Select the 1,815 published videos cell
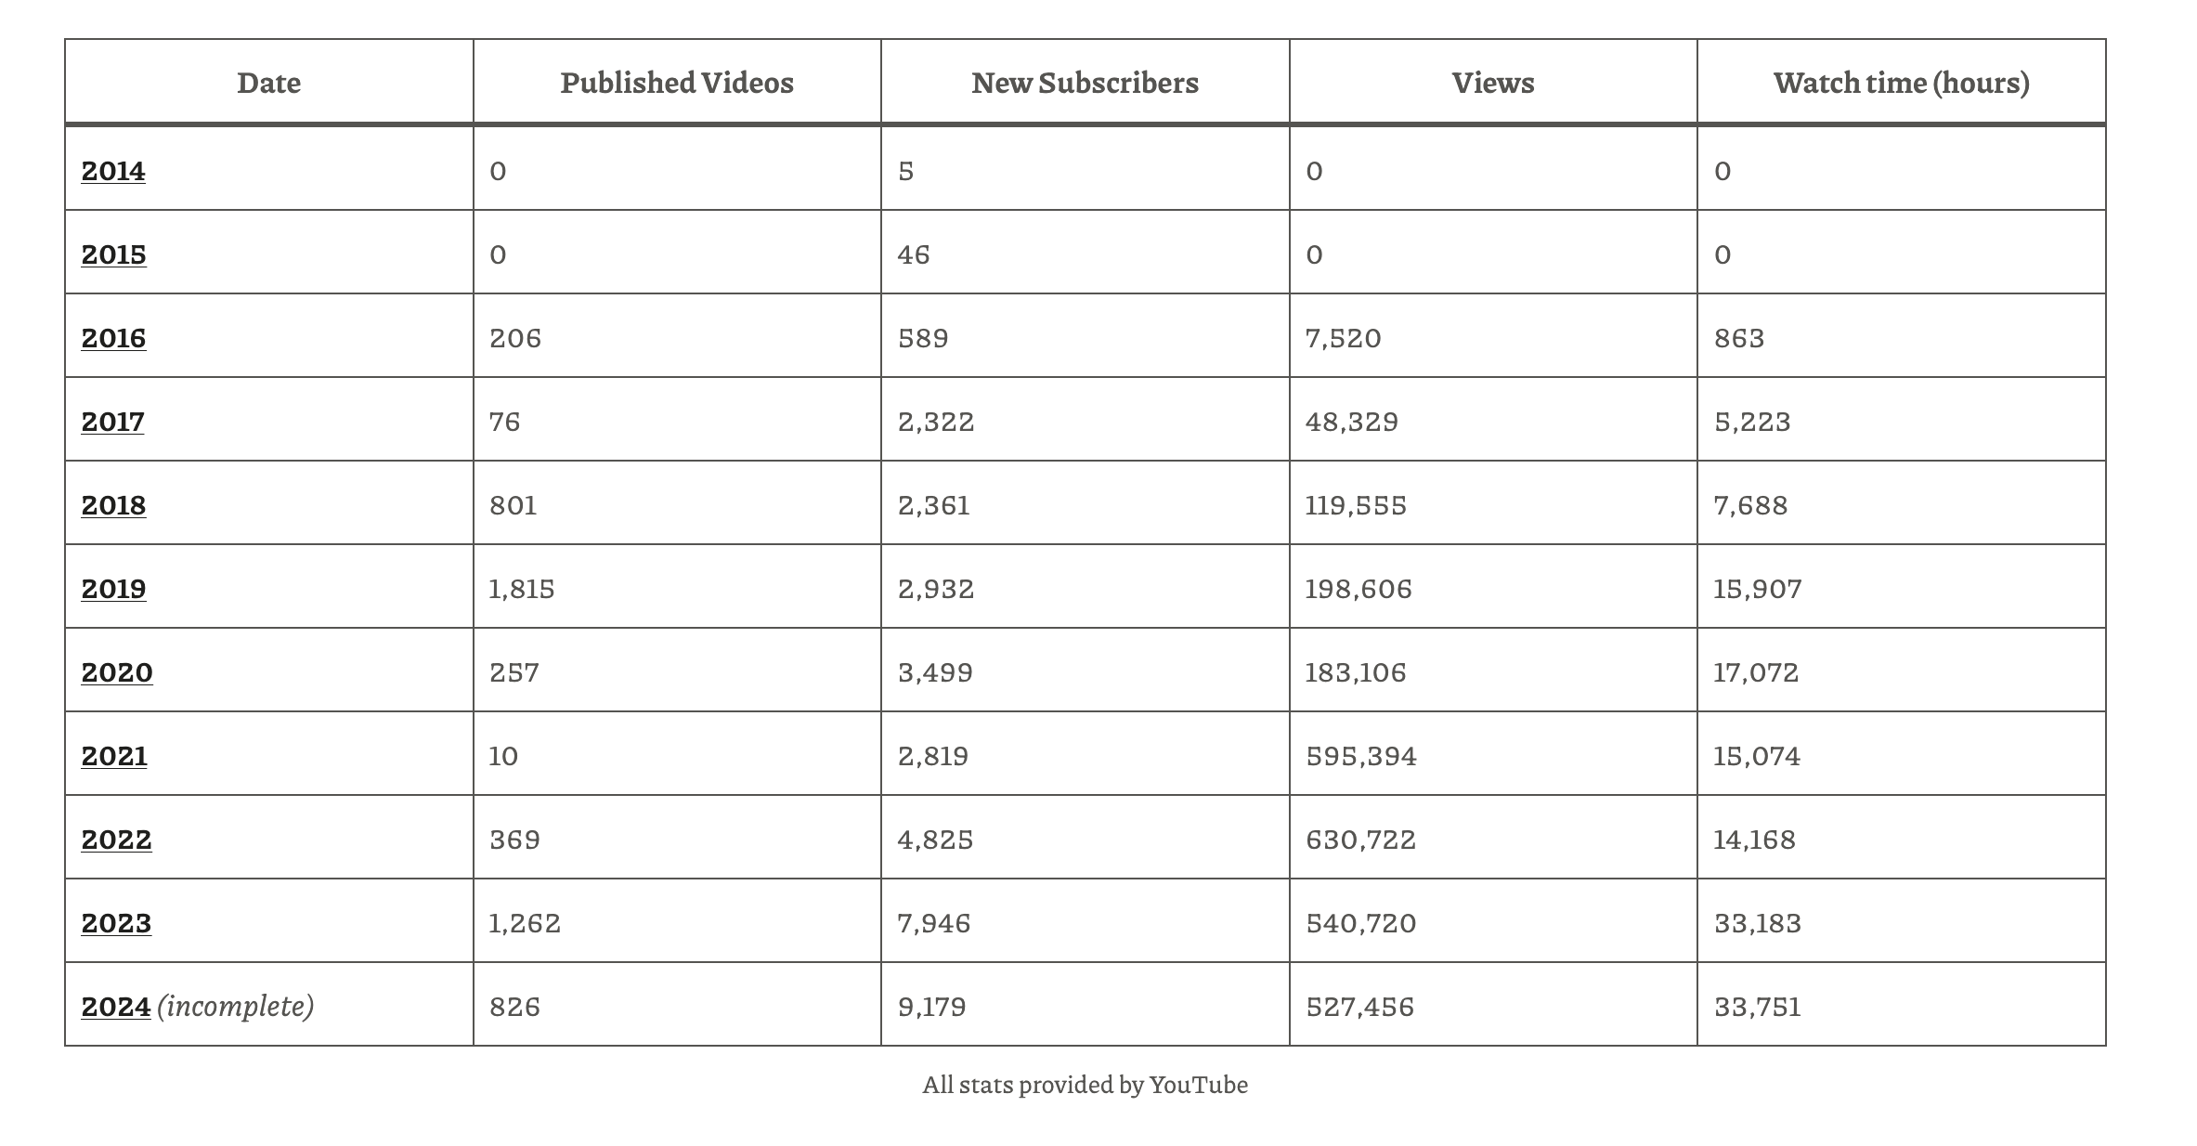This screenshot has width=2197, height=1146. tap(677, 587)
